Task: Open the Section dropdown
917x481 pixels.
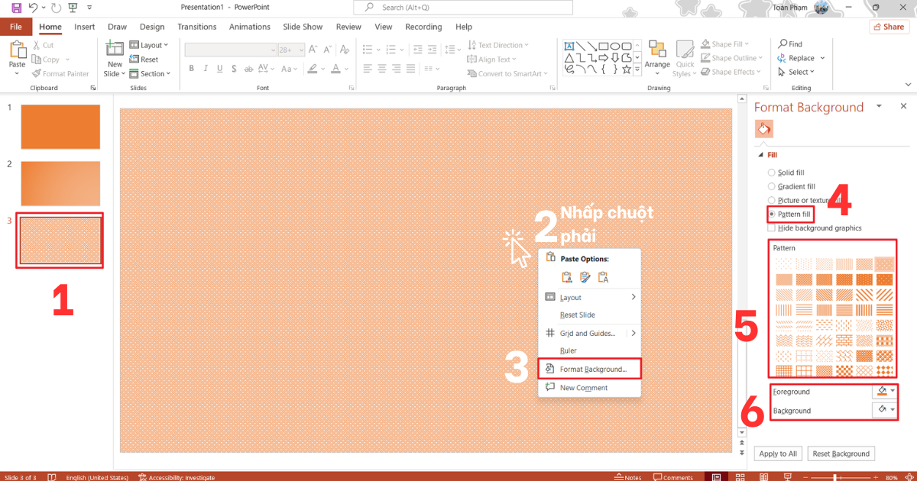Action: tap(150, 73)
